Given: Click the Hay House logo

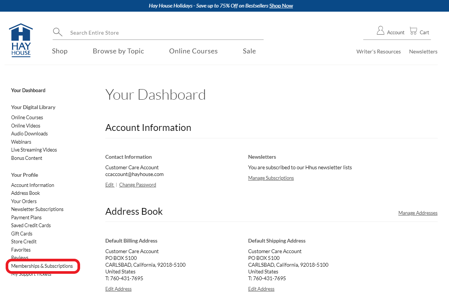Looking at the screenshot, I should (21, 40).
